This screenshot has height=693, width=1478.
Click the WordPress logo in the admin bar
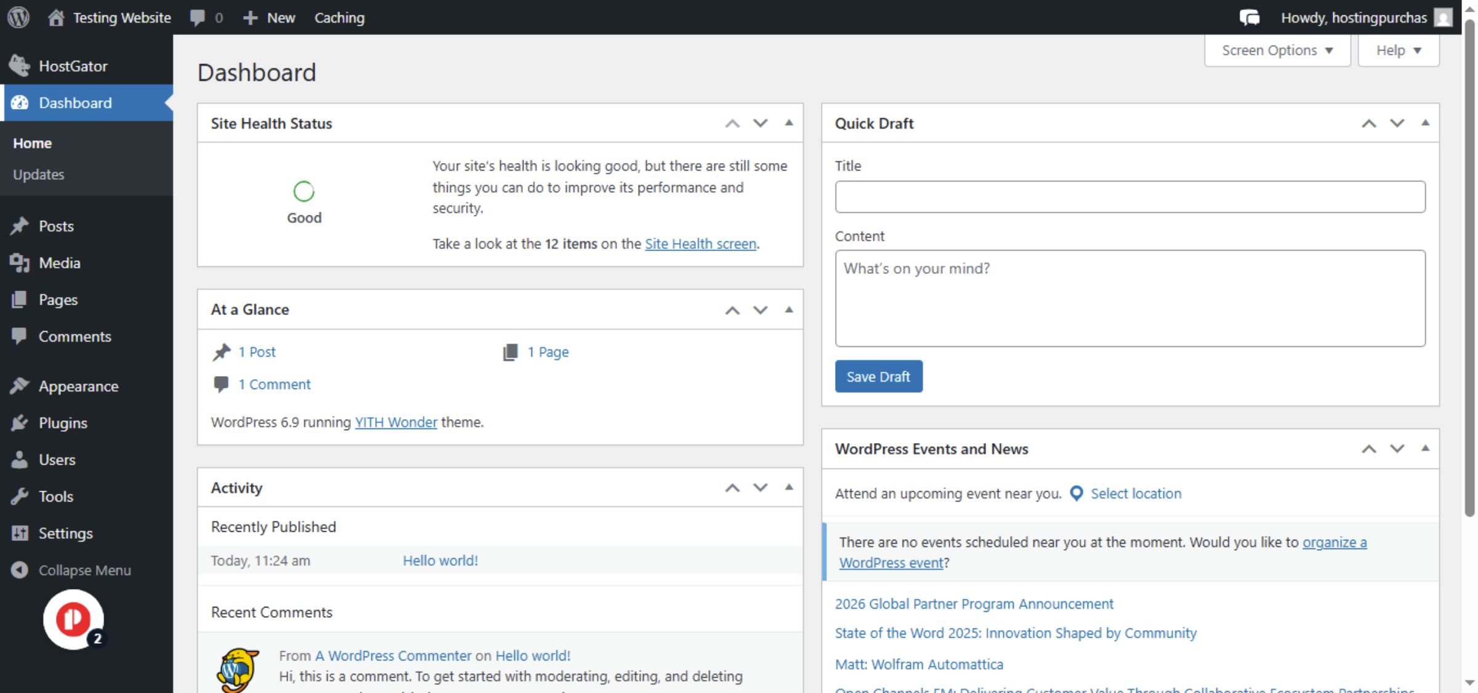(x=18, y=17)
